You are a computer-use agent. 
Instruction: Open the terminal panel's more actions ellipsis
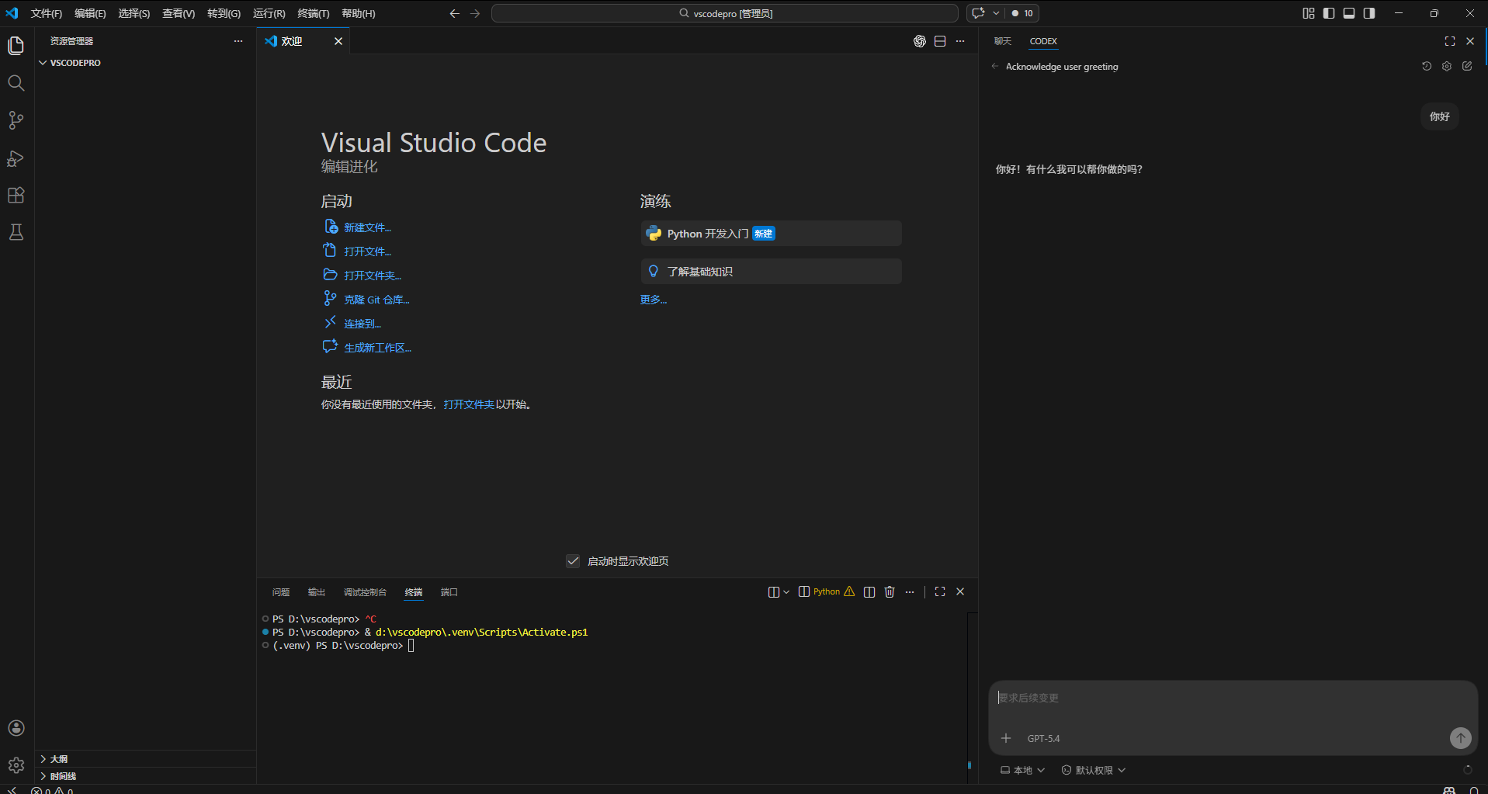pyautogui.click(x=910, y=591)
